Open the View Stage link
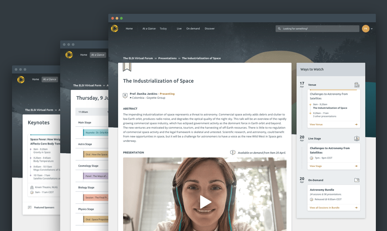The width and height of the screenshot is (387, 231). tap(316, 166)
